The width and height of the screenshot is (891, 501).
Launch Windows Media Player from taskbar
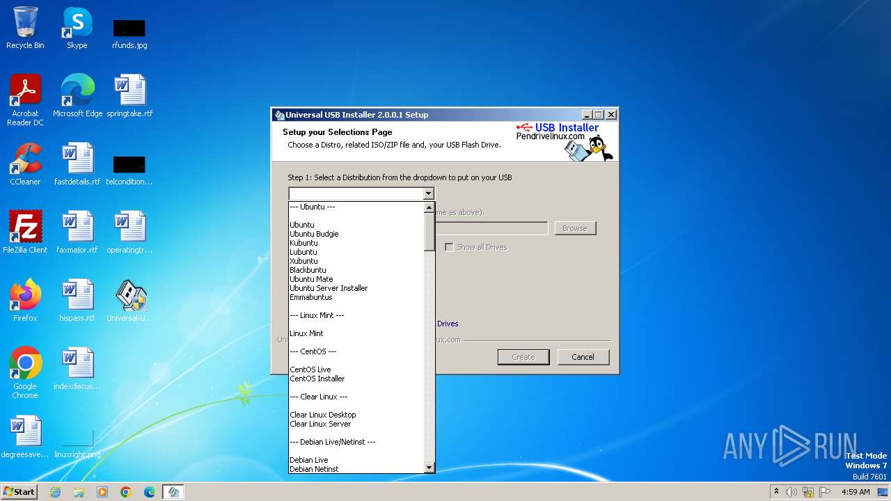click(x=102, y=492)
